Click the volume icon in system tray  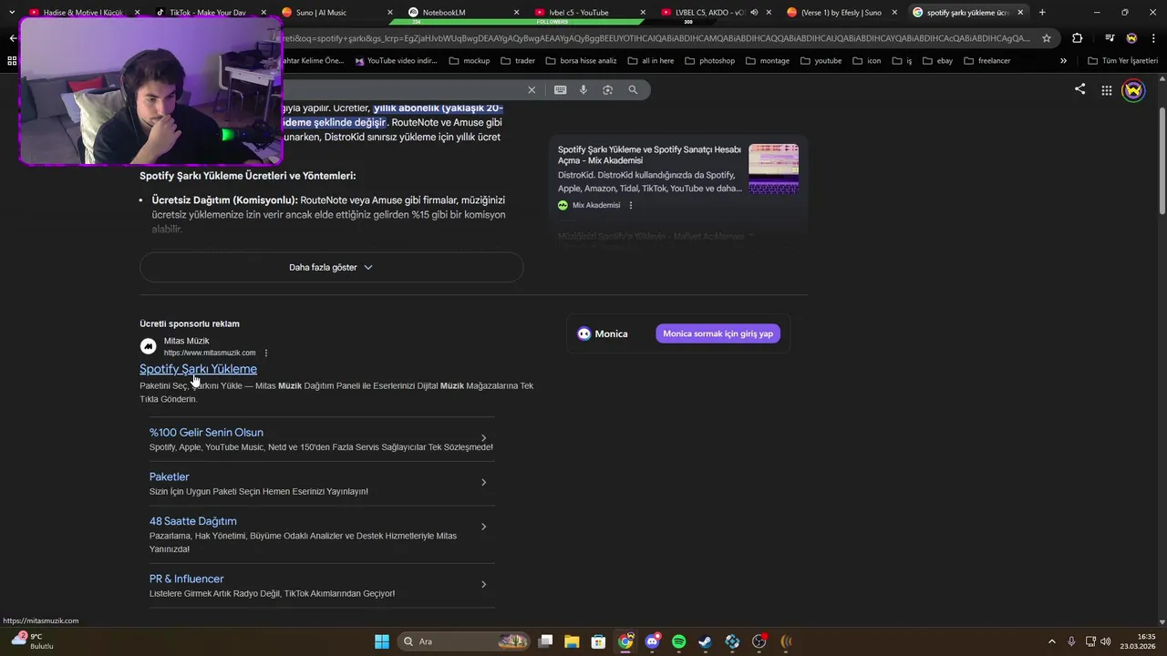[x=1106, y=641]
